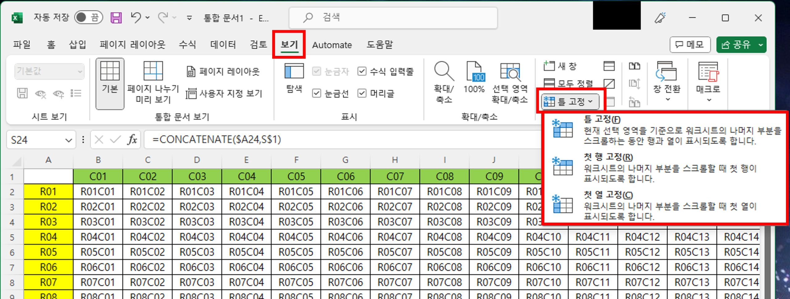This screenshot has width=790, height=299.
Task: Switch to the 데이터 tab
Action: (223, 45)
